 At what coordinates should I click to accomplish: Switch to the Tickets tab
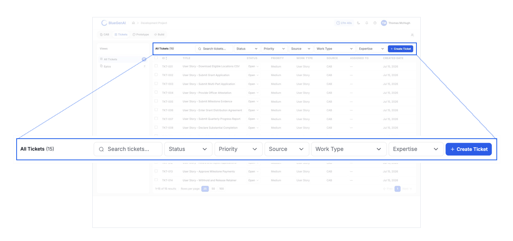pos(121,35)
